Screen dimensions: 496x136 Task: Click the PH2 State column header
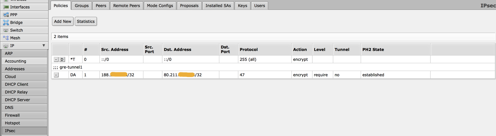373,50
